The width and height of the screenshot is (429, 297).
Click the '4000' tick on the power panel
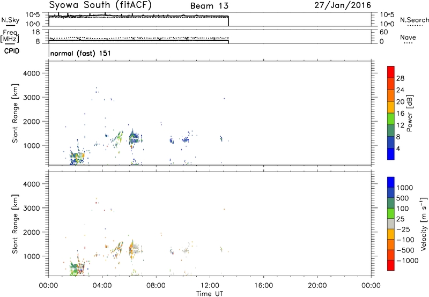point(31,73)
